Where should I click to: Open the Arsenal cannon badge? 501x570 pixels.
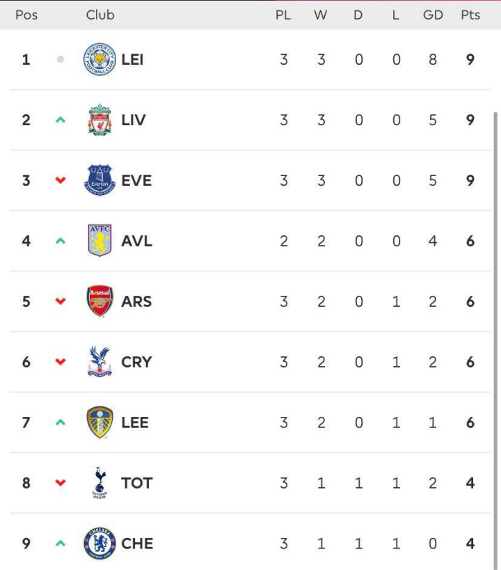pos(100,301)
